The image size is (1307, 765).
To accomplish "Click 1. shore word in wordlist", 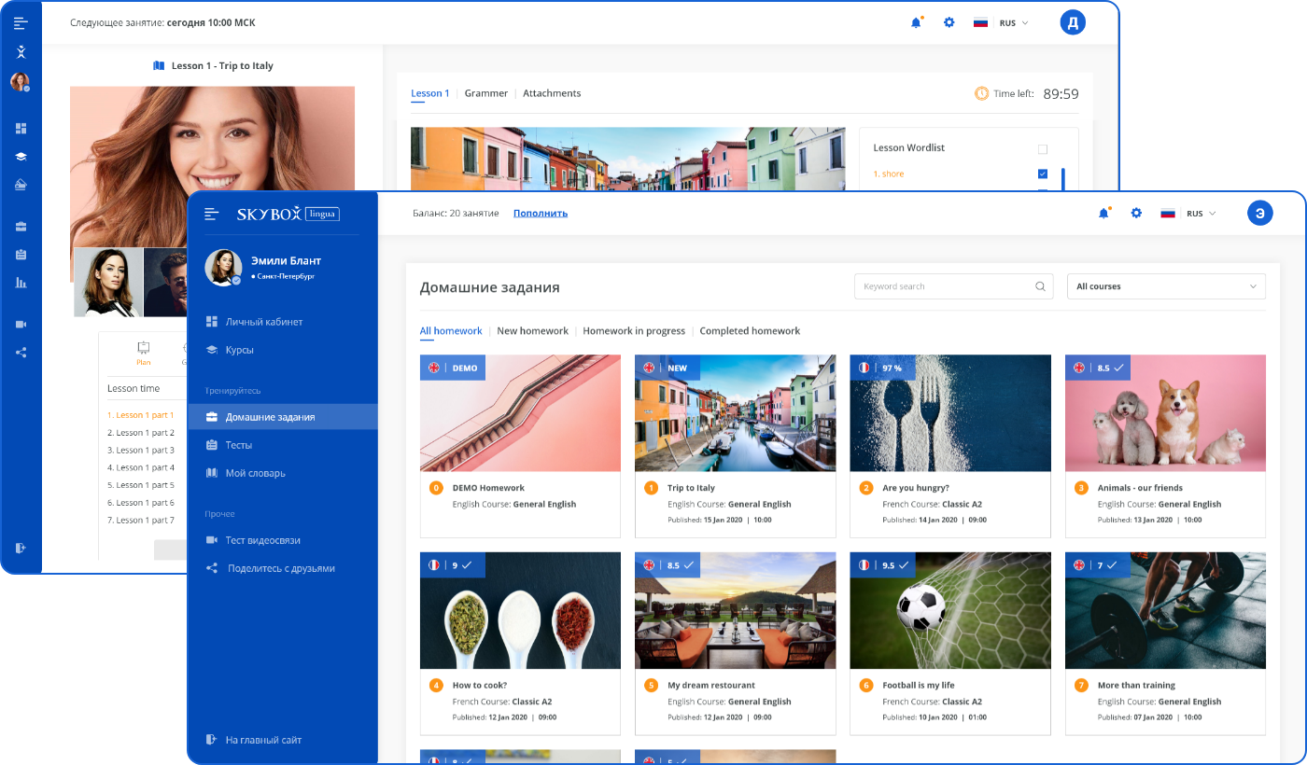I will click(x=889, y=174).
